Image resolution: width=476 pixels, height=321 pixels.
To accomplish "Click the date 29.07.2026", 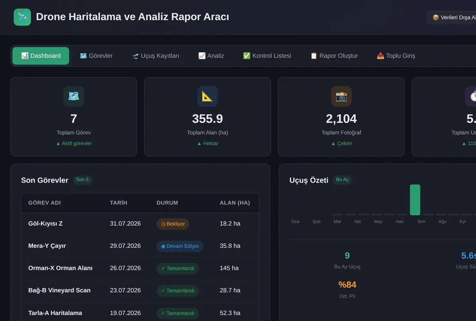I will click(x=125, y=246).
